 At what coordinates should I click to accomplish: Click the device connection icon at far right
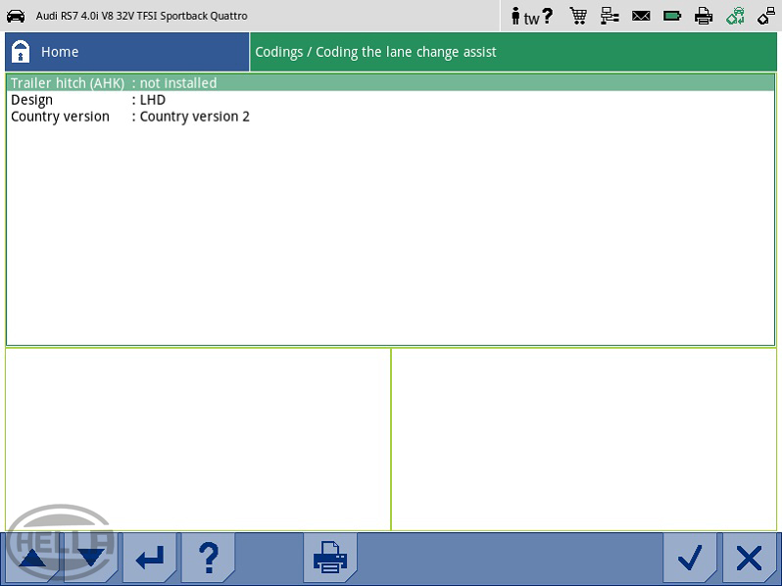point(766,16)
